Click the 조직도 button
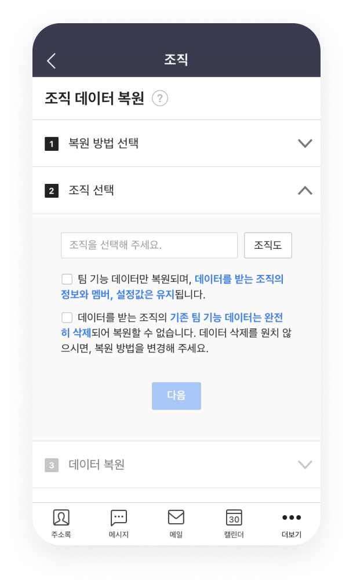This screenshot has height=587, width=353. tap(268, 245)
